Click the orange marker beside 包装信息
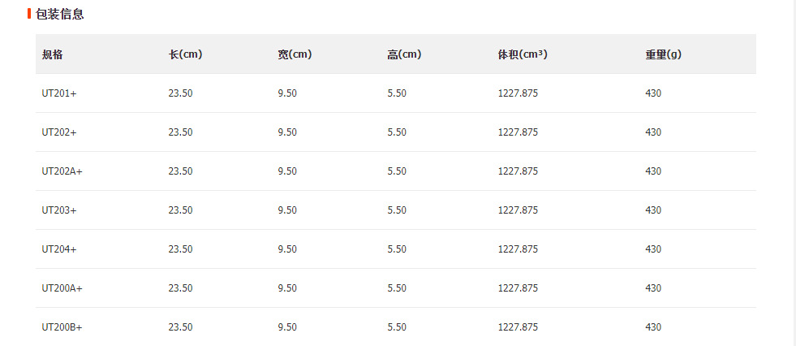 [x=29, y=14]
